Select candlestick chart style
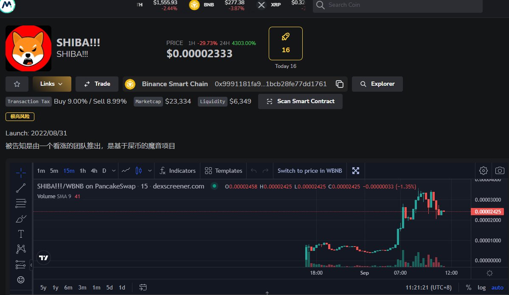This screenshot has width=509, height=295. (x=139, y=171)
